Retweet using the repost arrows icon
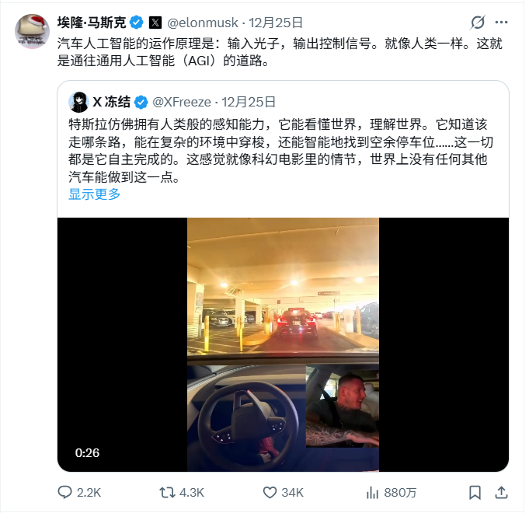 (167, 493)
